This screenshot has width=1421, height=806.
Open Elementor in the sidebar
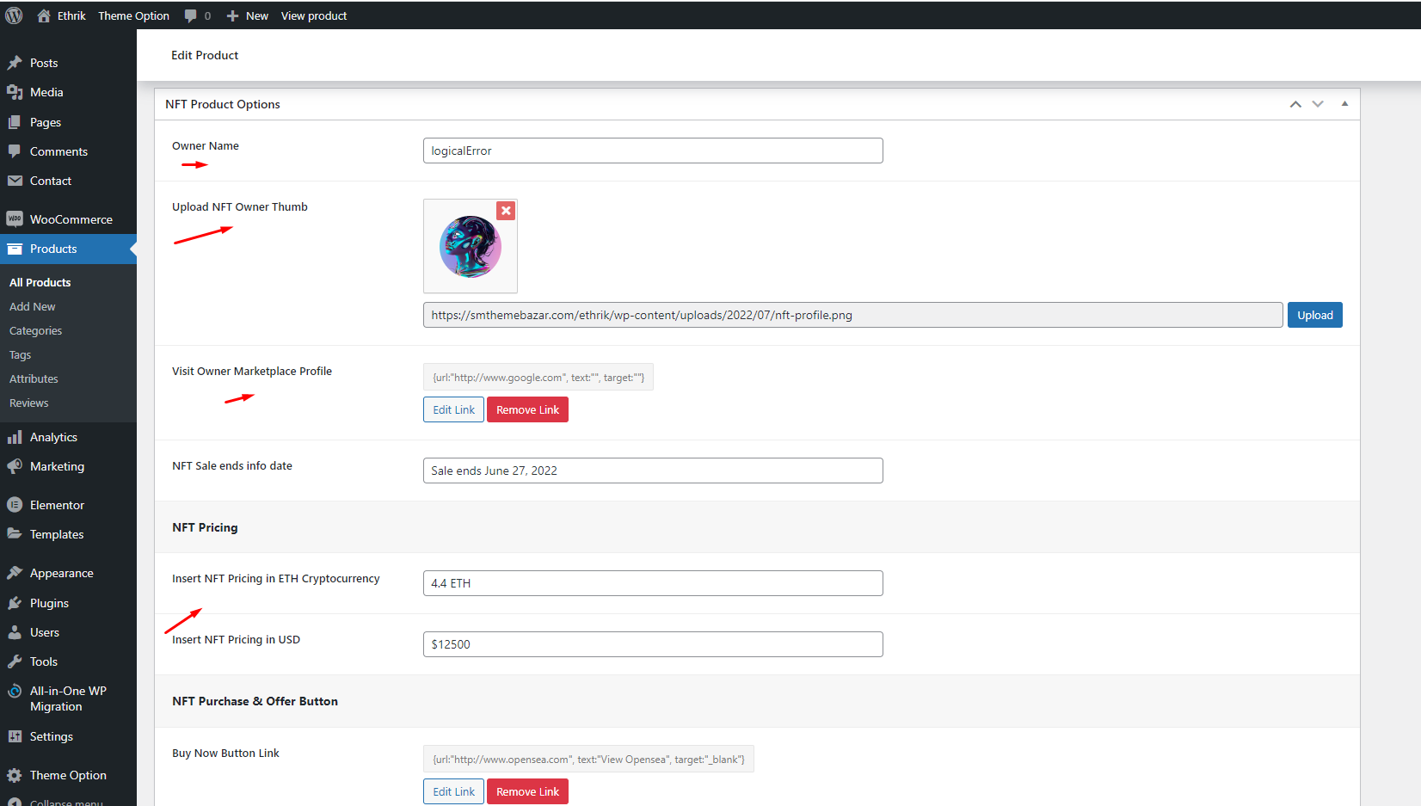[57, 505]
